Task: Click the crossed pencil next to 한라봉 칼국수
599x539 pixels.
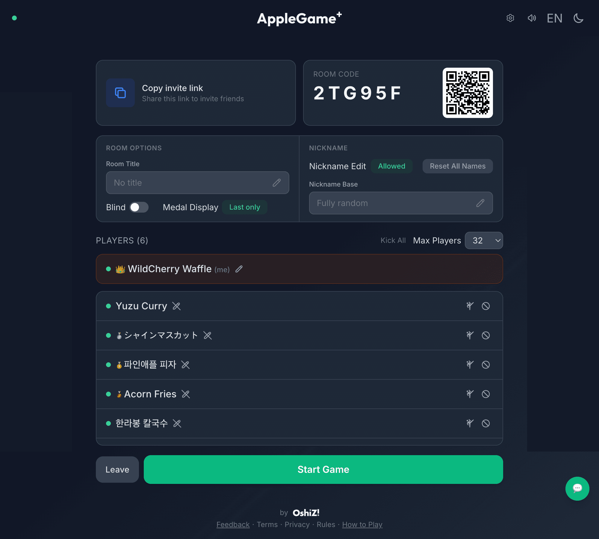Action: pos(177,423)
